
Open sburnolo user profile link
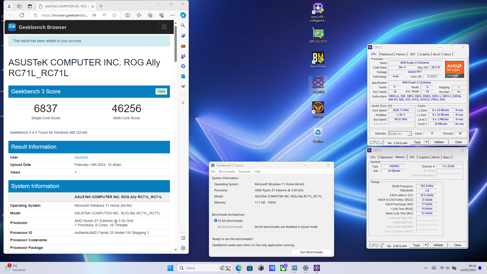(x=81, y=157)
